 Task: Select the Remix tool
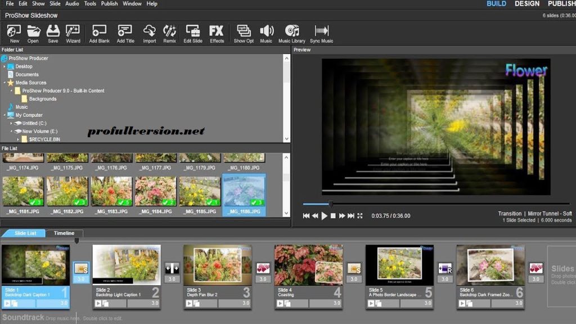(x=169, y=32)
